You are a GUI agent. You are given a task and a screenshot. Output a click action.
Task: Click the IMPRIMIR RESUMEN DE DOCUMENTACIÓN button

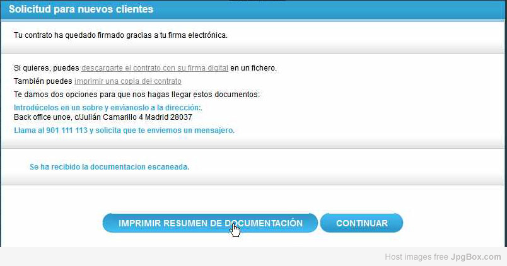point(210,223)
